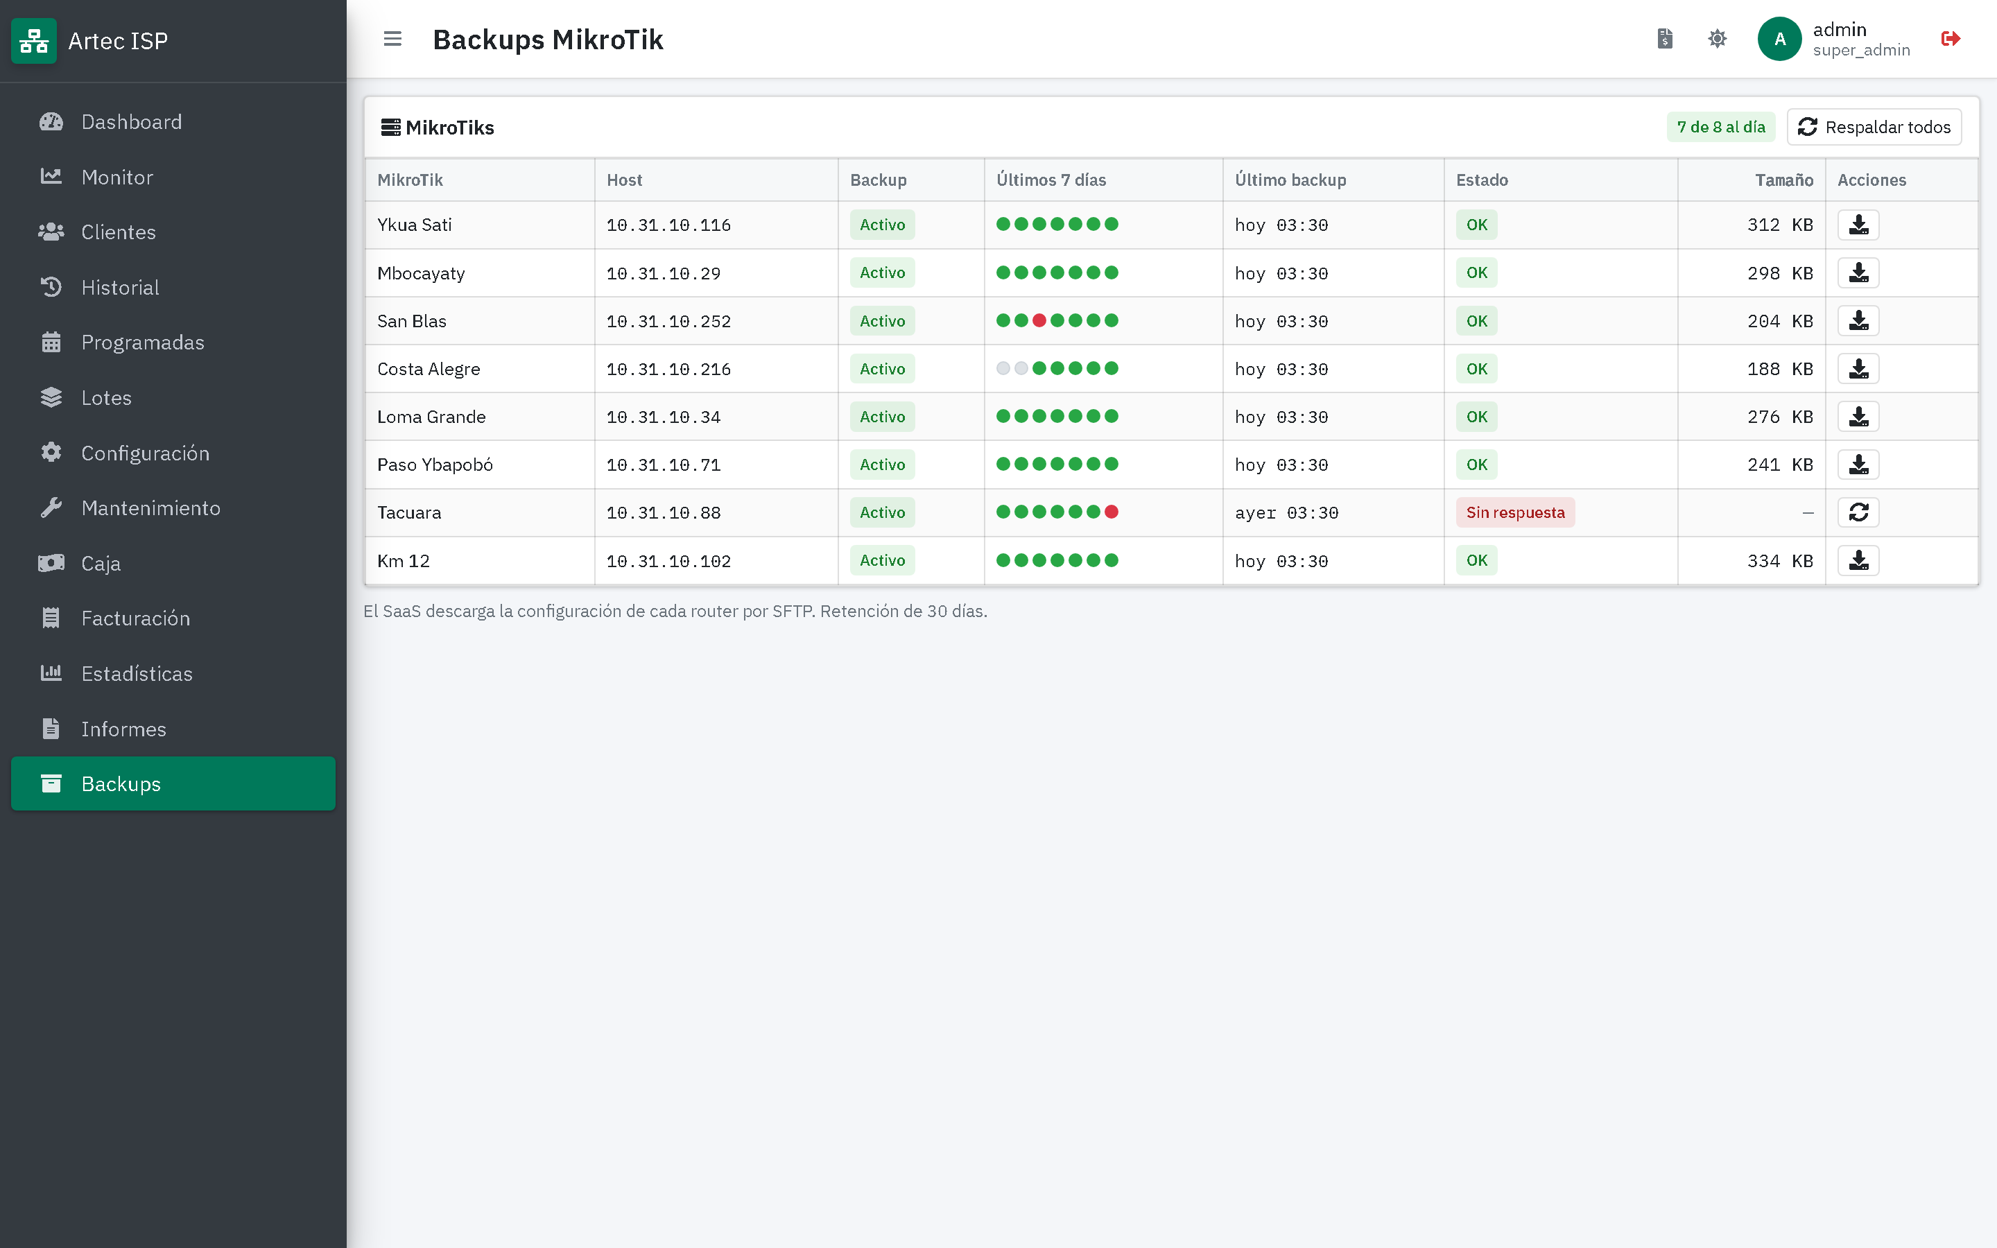The width and height of the screenshot is (1997, 1248).
Task: Log out using the red exit icon
Action: (1951, 39)
